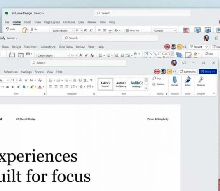This screenshot has width=220, height=191.
Task: Click the Search box in PowerPoint
Action: 110,38
